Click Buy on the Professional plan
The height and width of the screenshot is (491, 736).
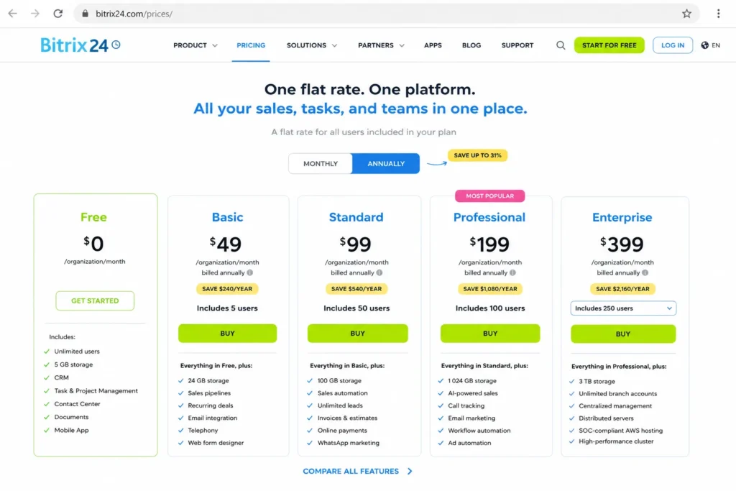pyautogui.click(x=490, y=334)
